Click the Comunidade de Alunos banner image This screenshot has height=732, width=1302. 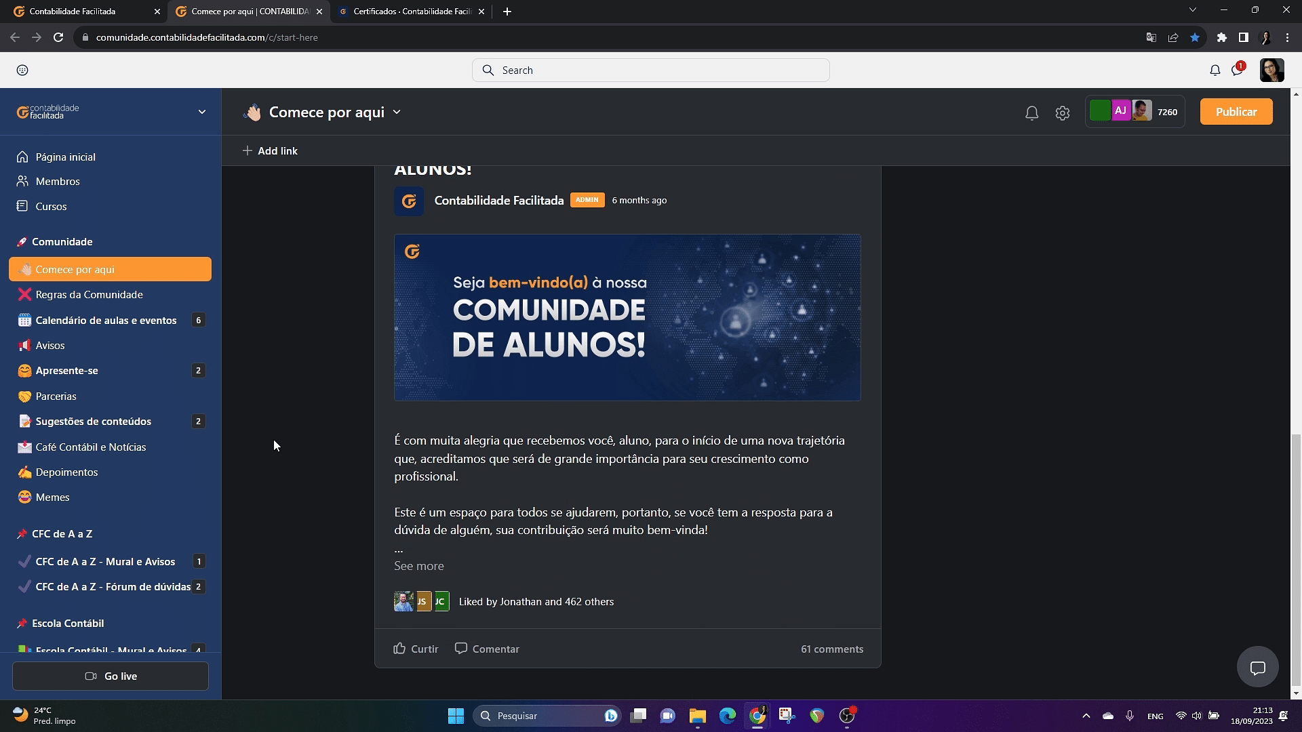click(627, 317)
